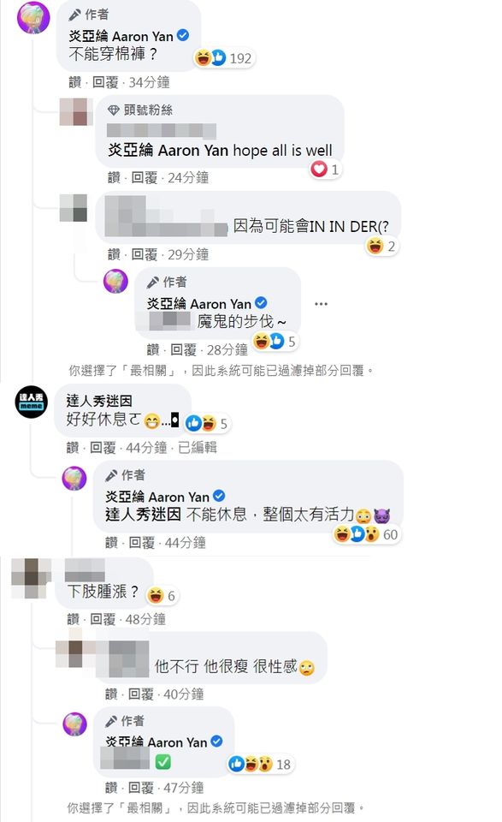Viewport: 502px width, 822px height.
Task: Click the 44分鐘 timestamp under 不能休息 reply
Action: pos(186,543)
